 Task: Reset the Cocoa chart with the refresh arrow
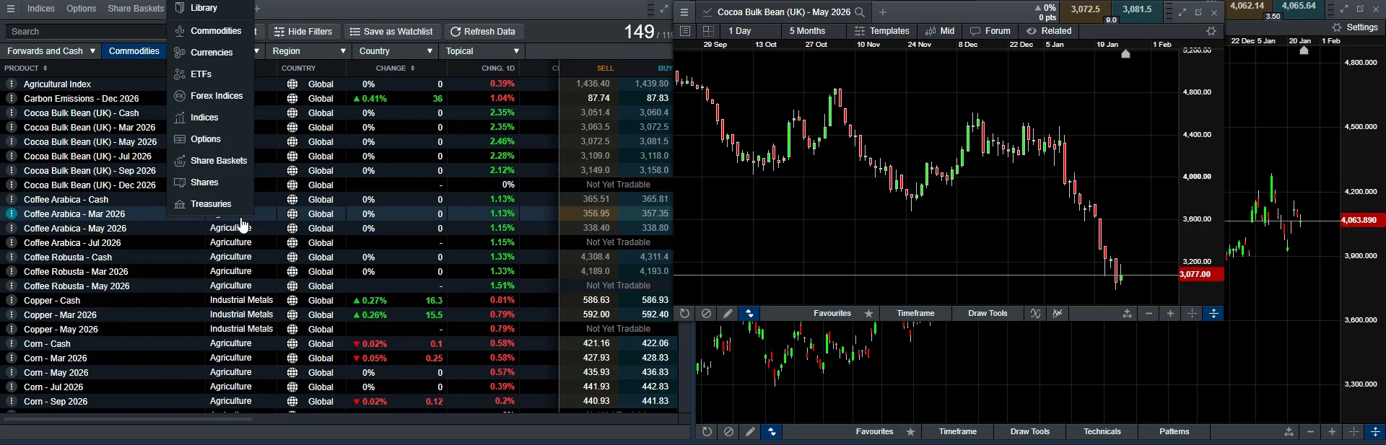(x=684, y=314)
